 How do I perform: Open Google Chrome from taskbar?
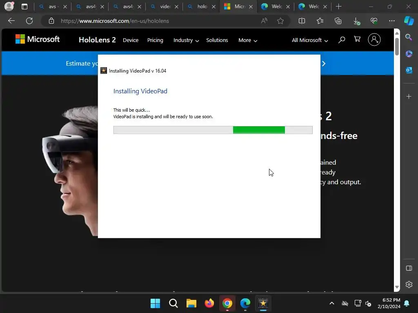coord(227,303)
